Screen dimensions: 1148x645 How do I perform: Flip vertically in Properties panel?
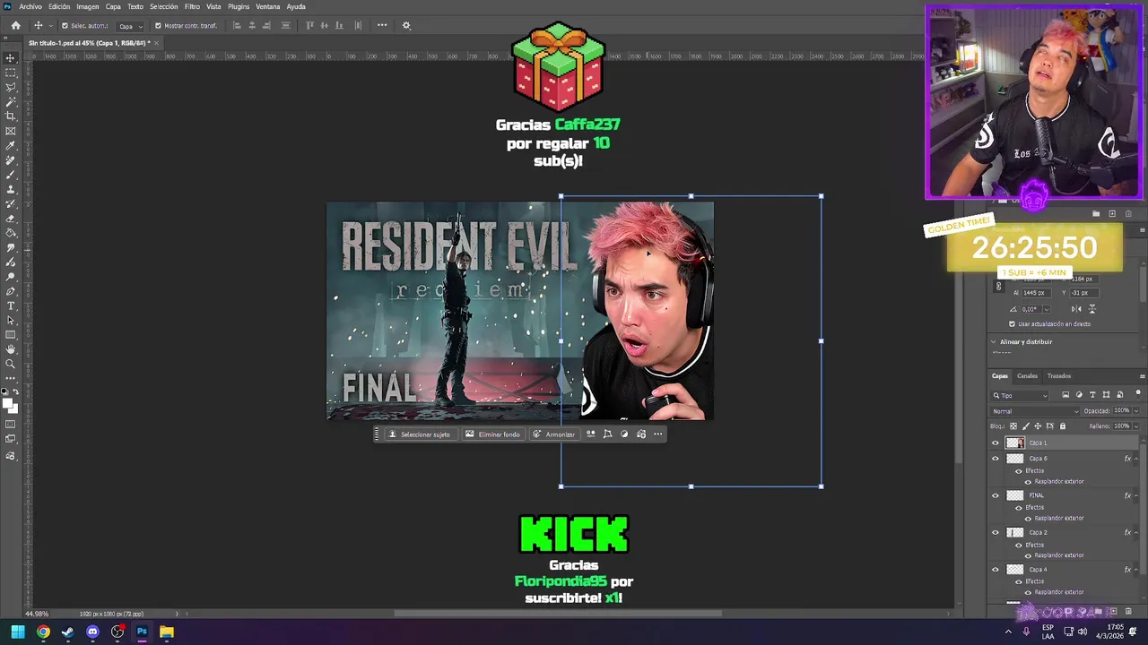point(1091,309)
